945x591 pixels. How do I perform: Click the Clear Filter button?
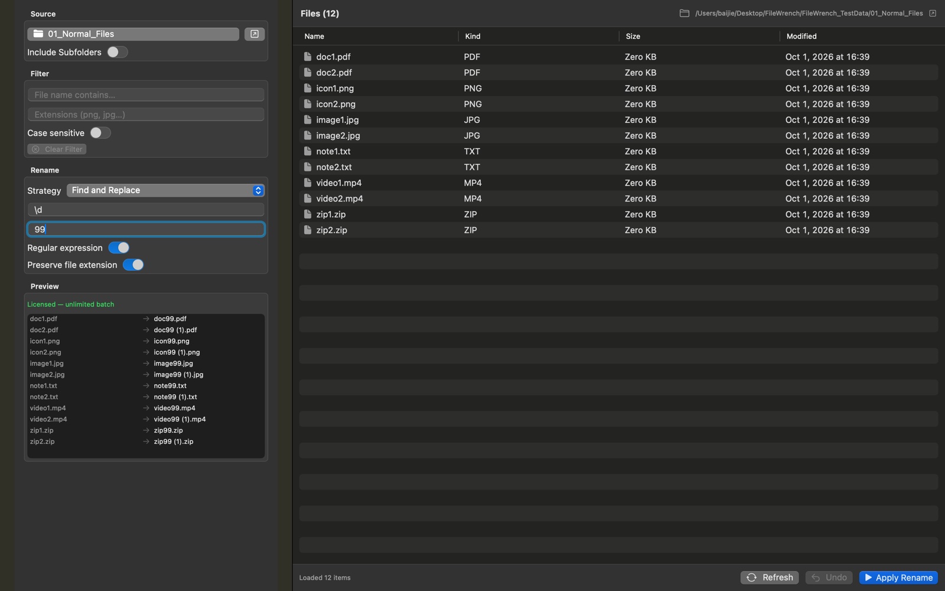[x=57, y=149]
